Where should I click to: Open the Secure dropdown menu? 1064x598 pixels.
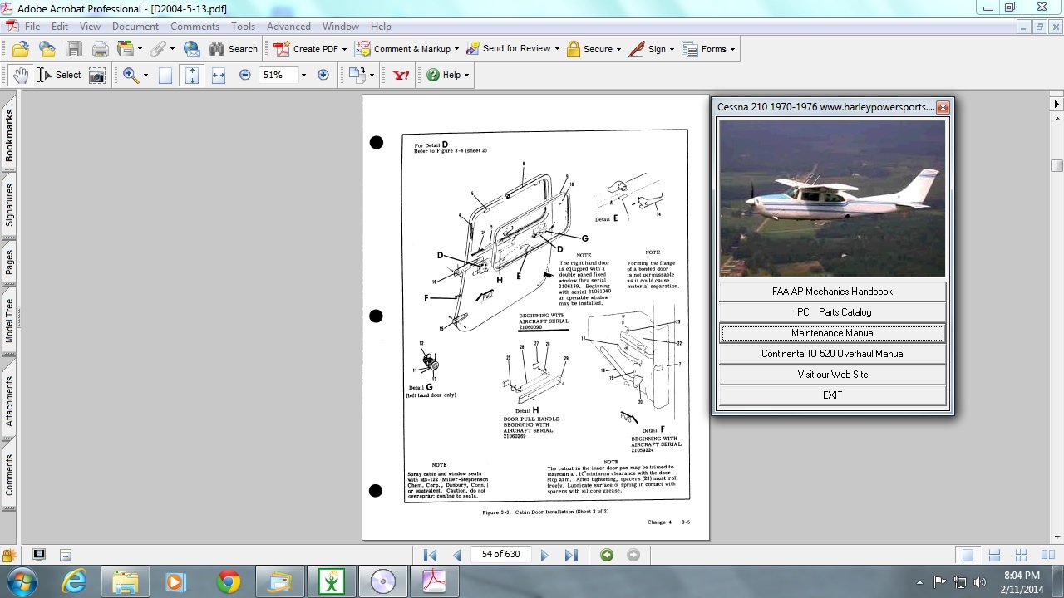pos(618,48)
